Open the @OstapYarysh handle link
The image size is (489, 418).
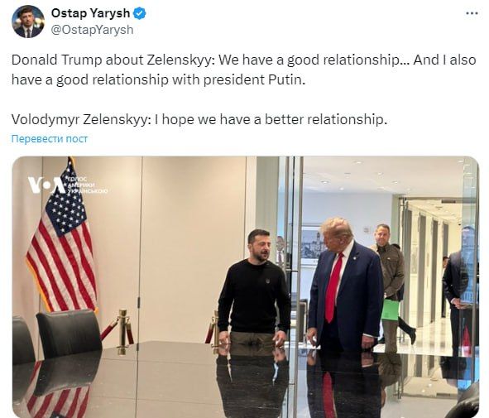[92, 30]
